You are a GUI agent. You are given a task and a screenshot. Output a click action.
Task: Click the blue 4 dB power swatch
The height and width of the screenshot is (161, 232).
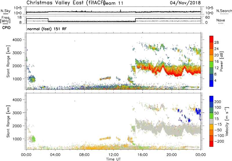211,83
